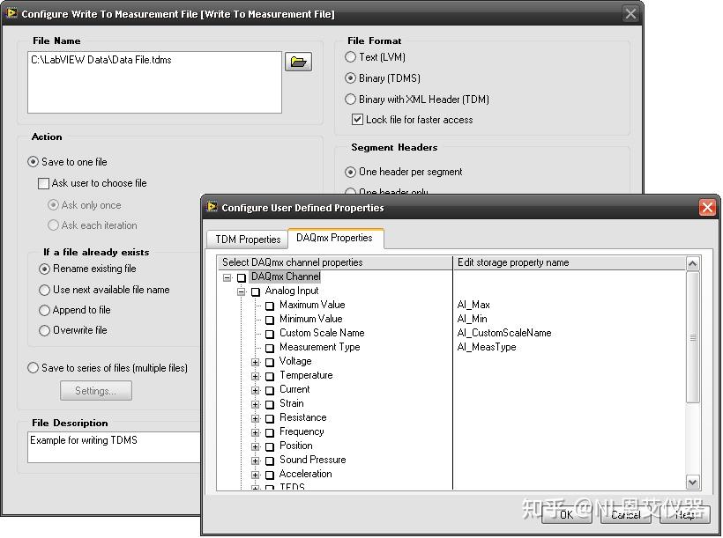The width and height of the screenshot is (723, 538).
Task: Click the scrollbar up arrow in properties list
Action: (692, 263)
